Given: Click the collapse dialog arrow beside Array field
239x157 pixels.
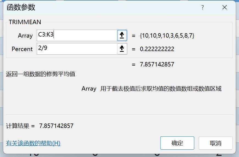Looking at the screenshot, I should click(x=122, y=35).
